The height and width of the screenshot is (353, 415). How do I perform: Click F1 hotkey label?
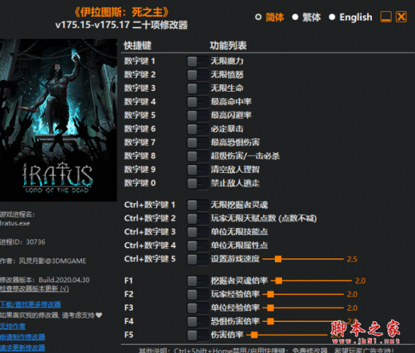129,281
